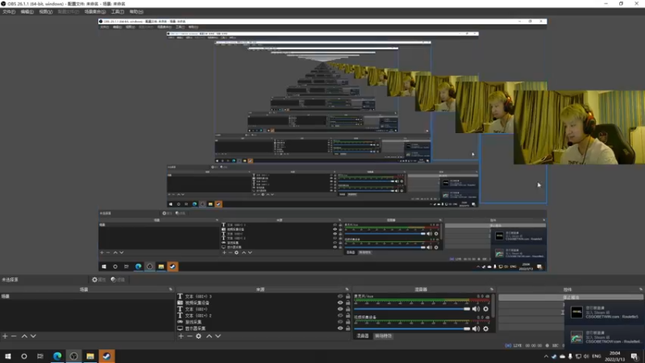This screenshot has width=645, height=363.
Task: Open the 工具(T) menu
Action: 118,12
